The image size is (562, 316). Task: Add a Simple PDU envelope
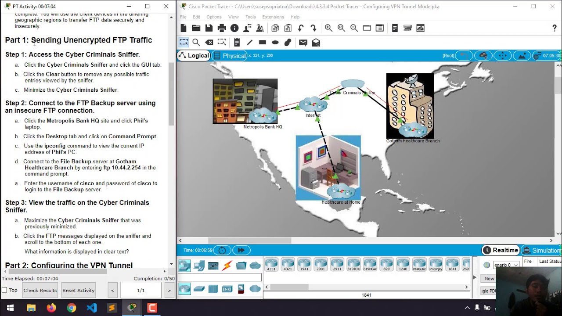303,43
